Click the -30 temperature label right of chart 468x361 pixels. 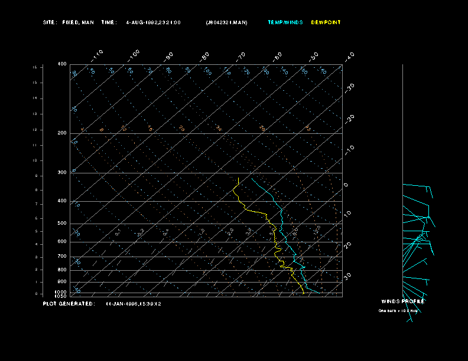[349, 88]
